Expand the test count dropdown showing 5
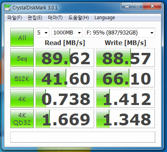 [42, 33]
